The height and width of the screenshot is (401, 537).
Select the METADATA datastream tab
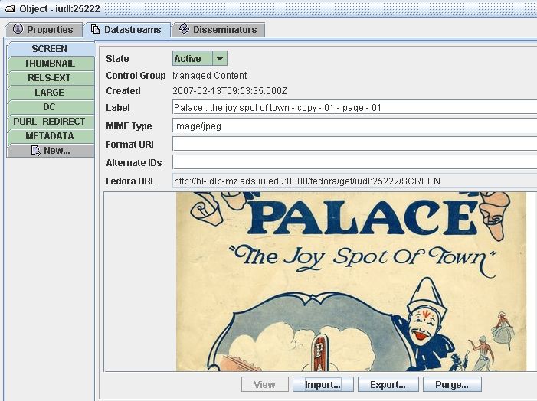pyautogui.click(x=50, y=136)
